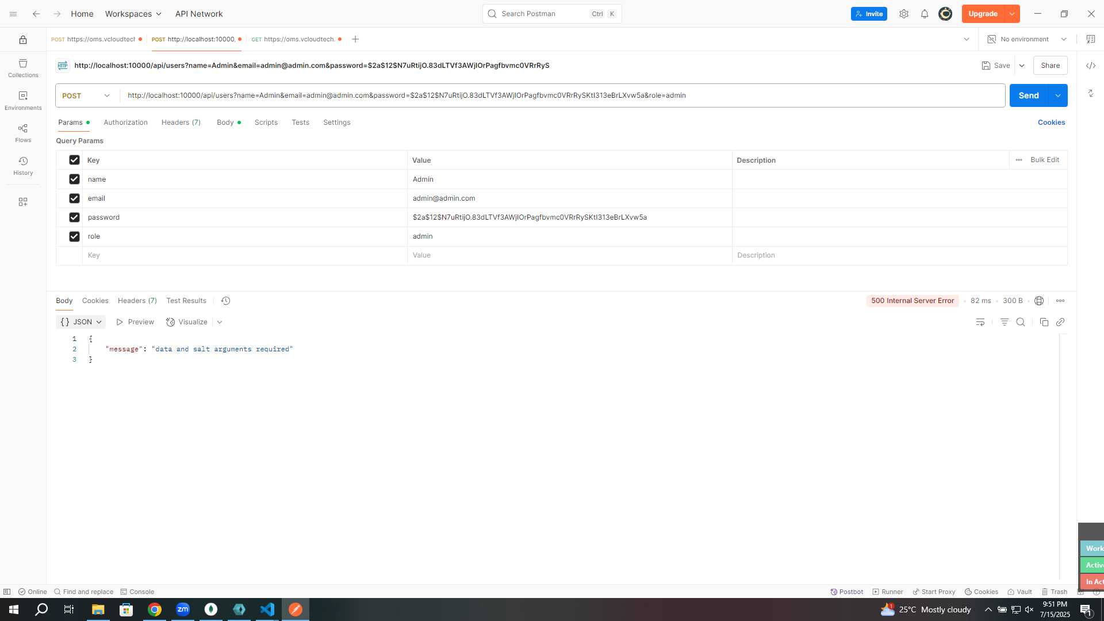Open Visual Studio Code from the taskbar
The height and width of the screenshot is (621, 1104).
[x=267, y=609]
